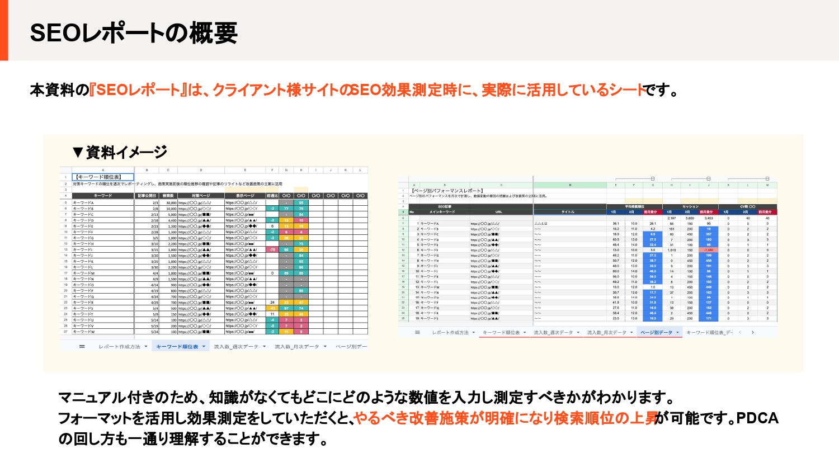Click 記事公開日 header cell
The image size is (839, 472).
click(x=147, y=196)
